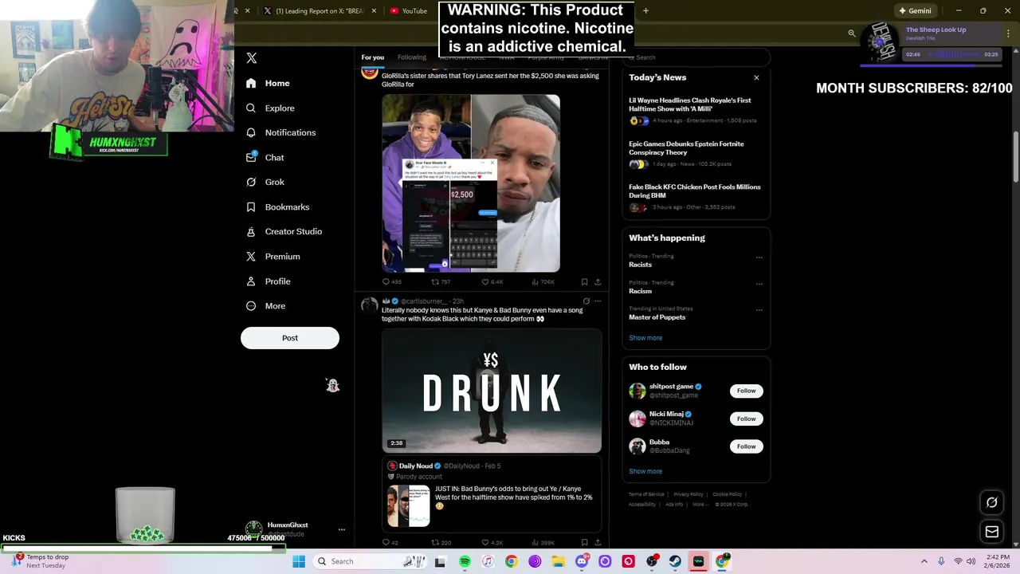
Task: Open Premium in the X sidebar
Action: pos(273,256)
